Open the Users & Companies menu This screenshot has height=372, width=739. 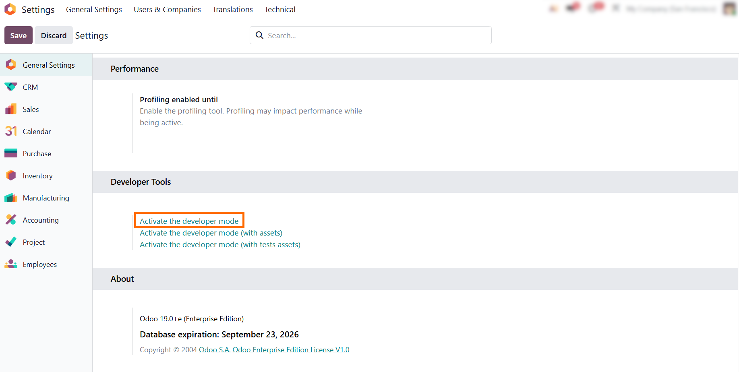point(167,9)
